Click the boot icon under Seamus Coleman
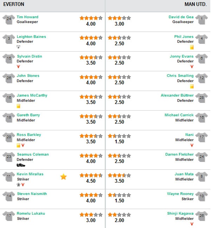 tap(21, 165)
